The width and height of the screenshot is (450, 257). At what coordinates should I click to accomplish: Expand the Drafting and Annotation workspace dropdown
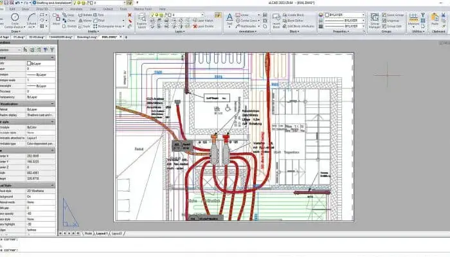coord(52,3)
